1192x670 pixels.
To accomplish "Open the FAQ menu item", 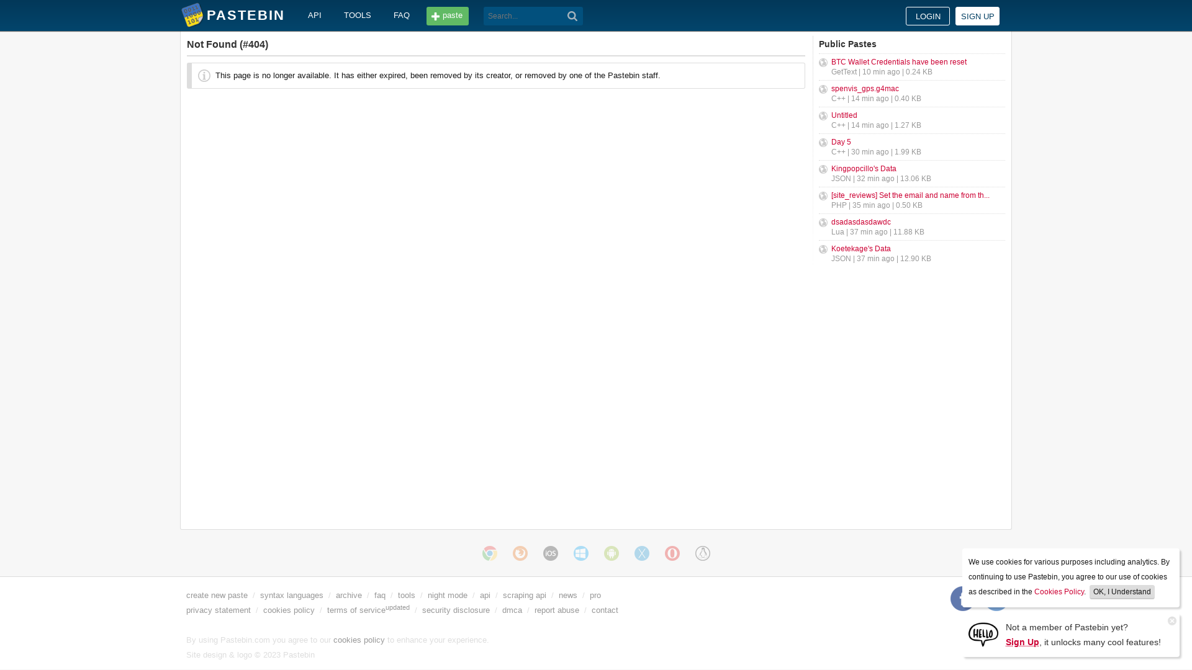I will [x=402, y=16].
